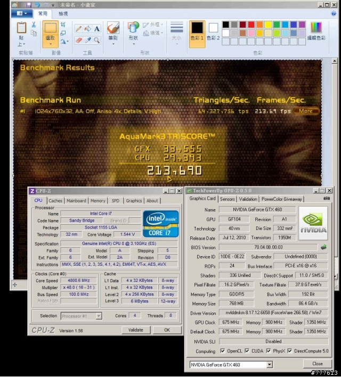This screenshot has width=341, height=377.
Task: Switch to the Home ribbon tab in Paint
Action: coord(43,14)
